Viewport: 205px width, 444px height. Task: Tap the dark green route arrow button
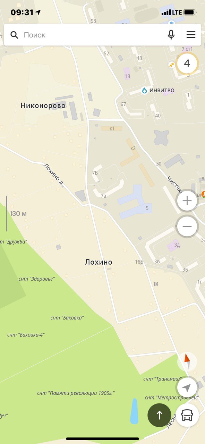click(x=160, y=415)
